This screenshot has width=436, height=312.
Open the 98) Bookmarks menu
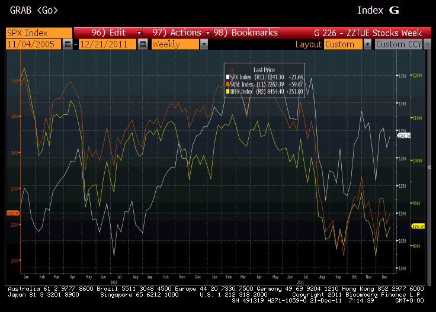(246, 33)
